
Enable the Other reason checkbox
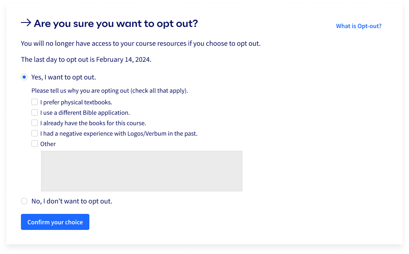coord(35,144)
